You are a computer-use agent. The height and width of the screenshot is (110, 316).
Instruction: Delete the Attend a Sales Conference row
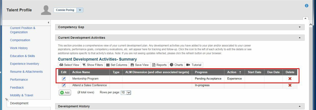[x=290, y=85]
